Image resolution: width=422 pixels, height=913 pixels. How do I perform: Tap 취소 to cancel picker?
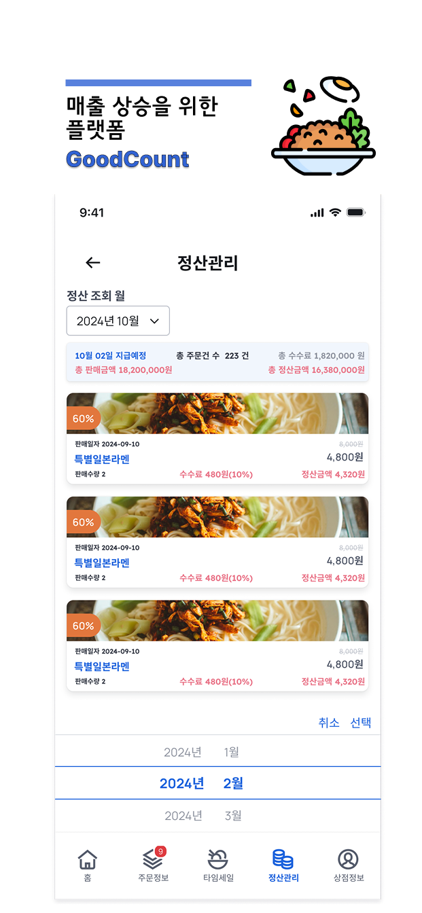click(329, 723)
